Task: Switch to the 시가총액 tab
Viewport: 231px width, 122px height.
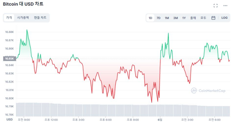Action: click(23, 18)
